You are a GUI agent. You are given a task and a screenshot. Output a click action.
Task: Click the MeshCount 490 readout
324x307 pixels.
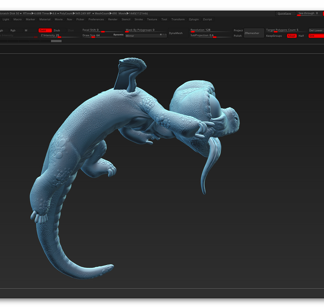pos(106,14)
